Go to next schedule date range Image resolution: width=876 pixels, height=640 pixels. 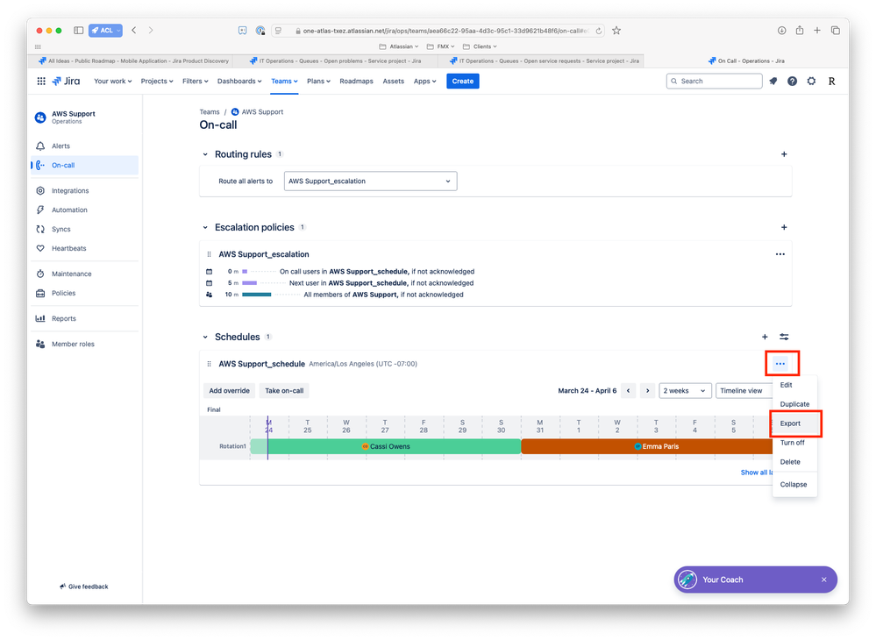pyautogui.click(x=647, y=391)
